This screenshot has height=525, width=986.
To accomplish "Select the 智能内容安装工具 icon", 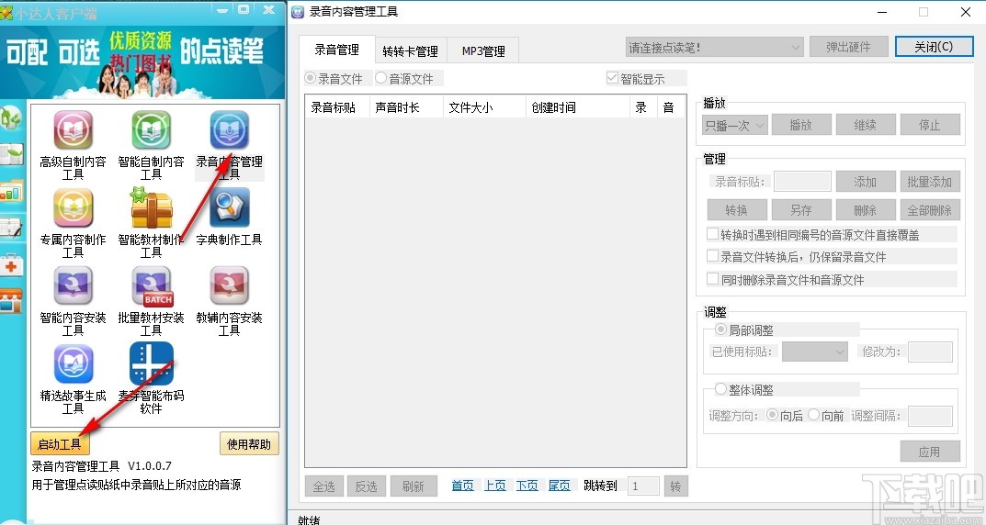I will click(73, 285).
